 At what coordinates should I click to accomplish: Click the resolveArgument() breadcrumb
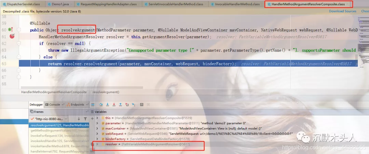tap(106, 92)
